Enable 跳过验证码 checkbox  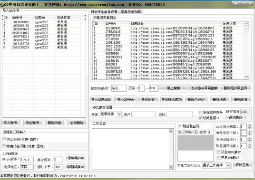point(180,126)
